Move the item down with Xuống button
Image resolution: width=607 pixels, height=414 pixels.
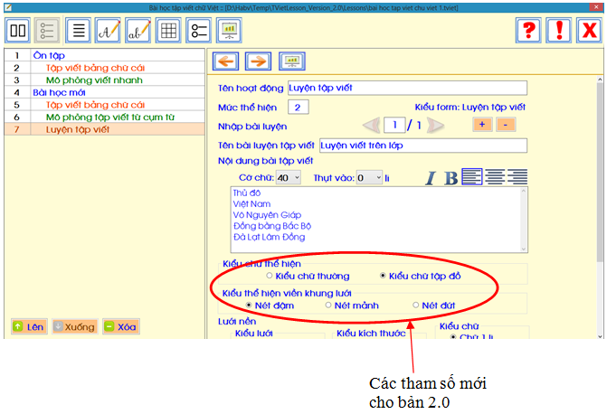75,327
